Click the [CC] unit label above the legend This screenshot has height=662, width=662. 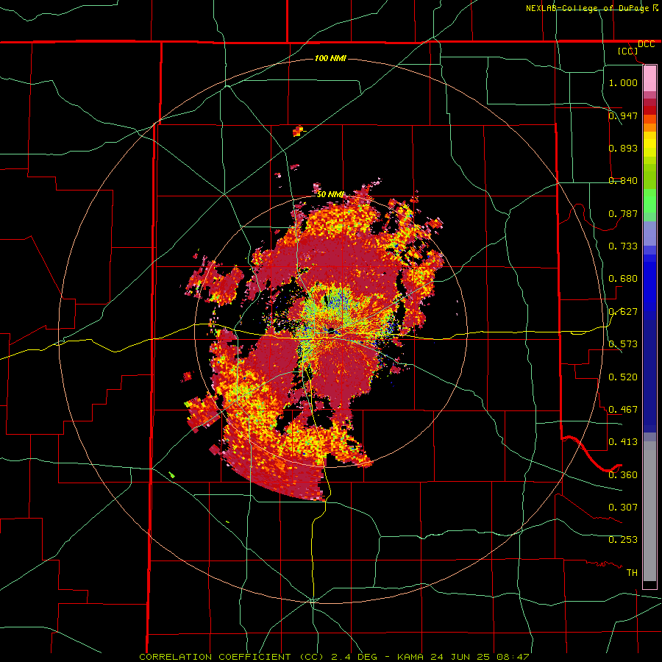point(628,51)
